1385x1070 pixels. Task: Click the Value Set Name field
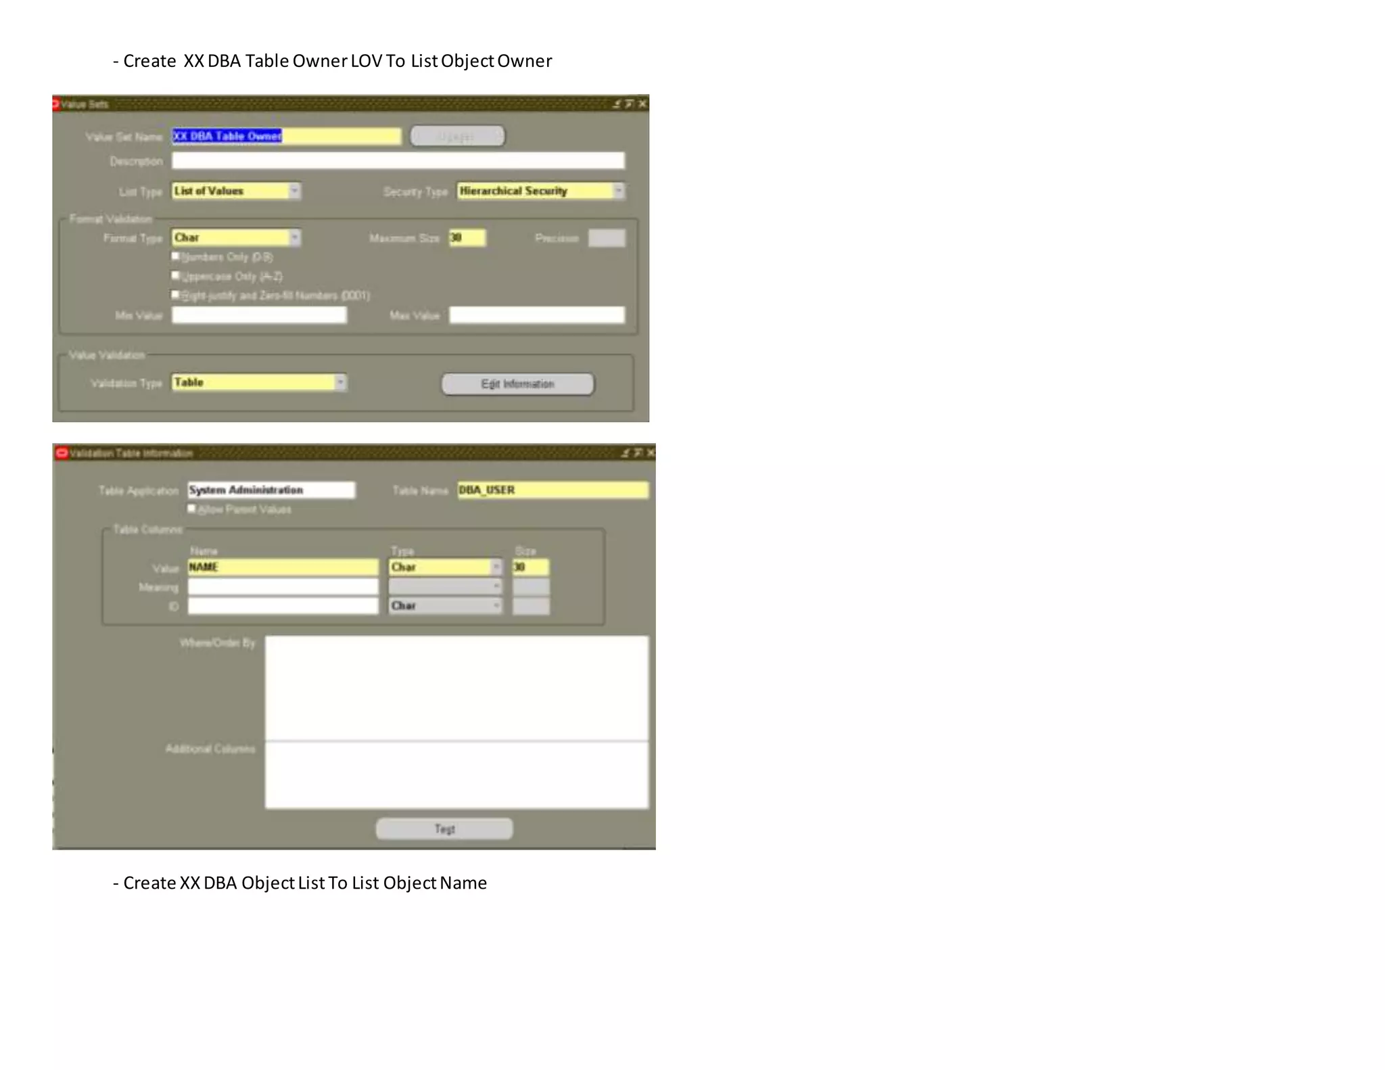click(x=286, y=136)
